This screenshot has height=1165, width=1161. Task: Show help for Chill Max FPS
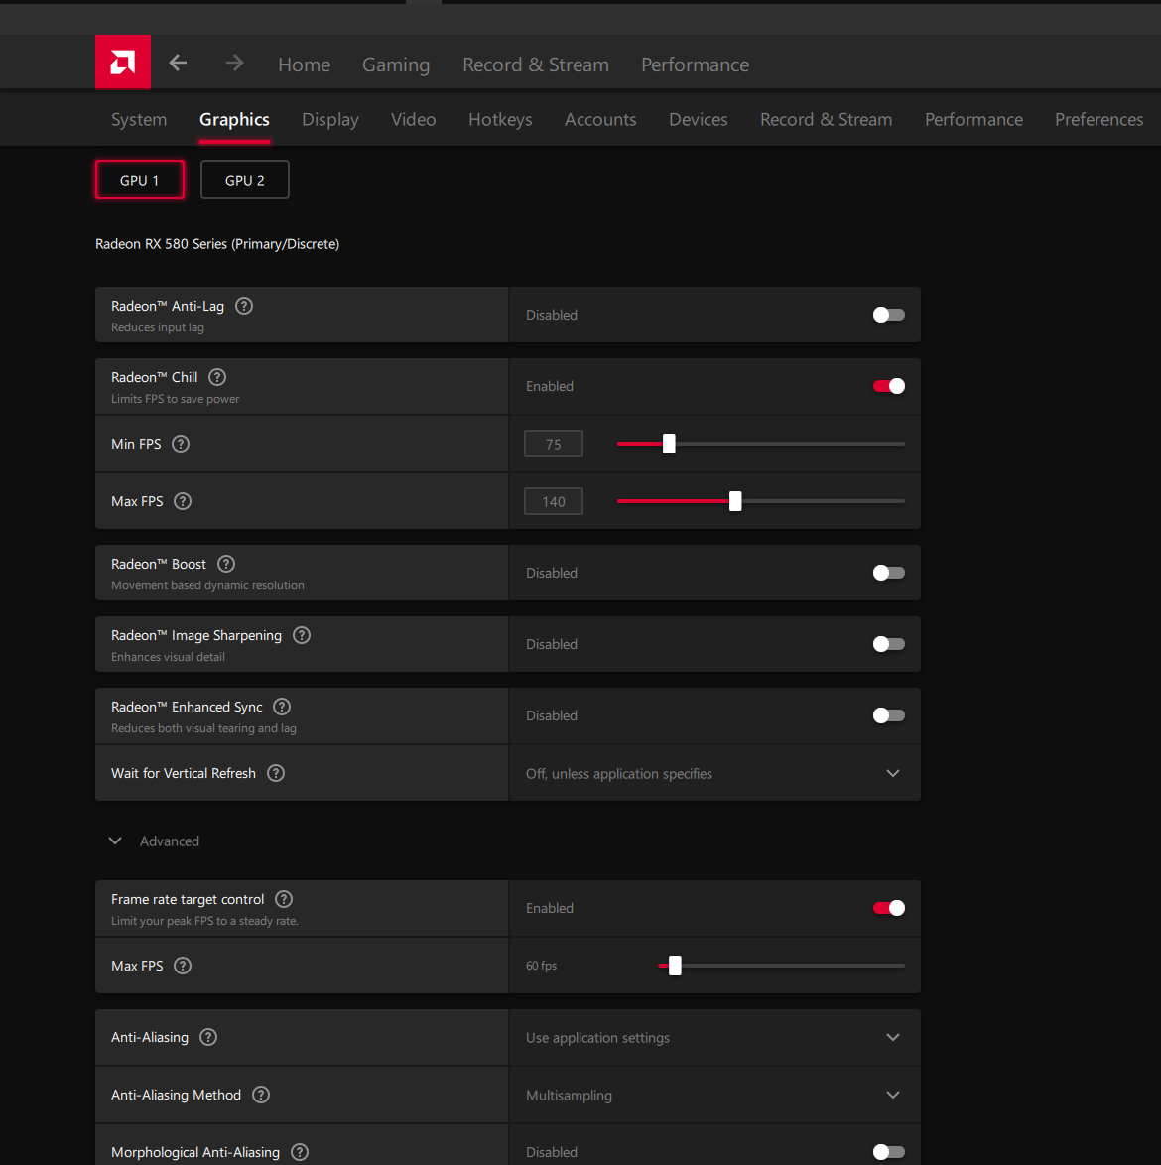(x=182, y=501)
